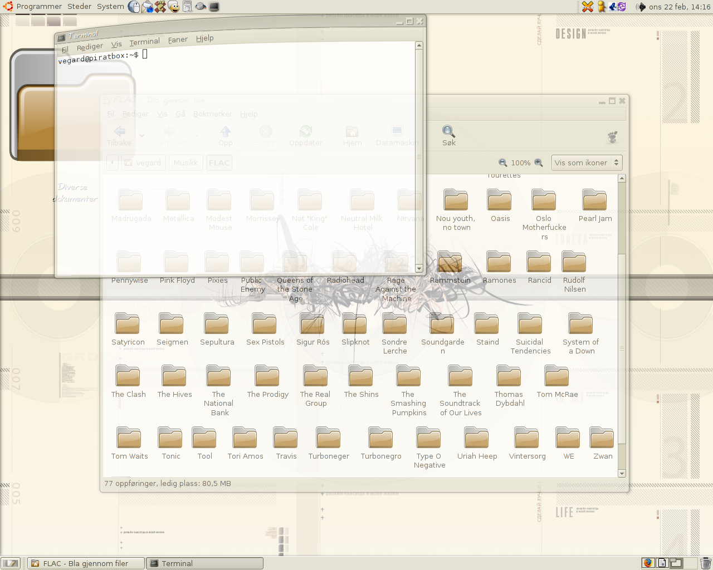
Task: Select the Tom McRae folder label
Action: coord(557,395)
